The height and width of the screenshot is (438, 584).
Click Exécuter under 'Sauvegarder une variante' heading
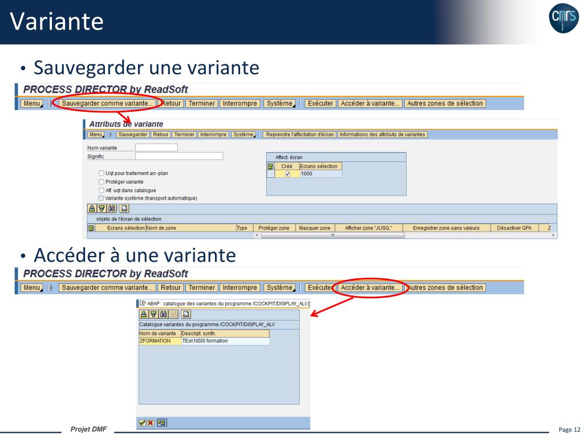[321, 104]
